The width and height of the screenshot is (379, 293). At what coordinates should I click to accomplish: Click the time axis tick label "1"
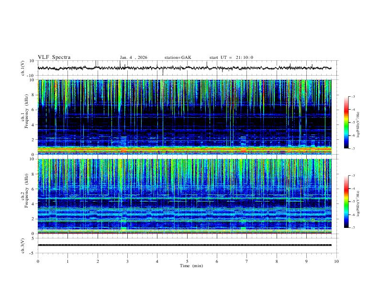click(67, 261)
